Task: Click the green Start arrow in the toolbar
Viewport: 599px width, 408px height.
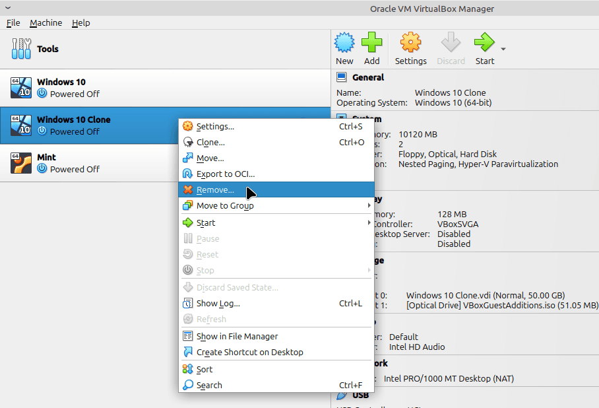Action: pyautogui.click(x=484, y=42)
